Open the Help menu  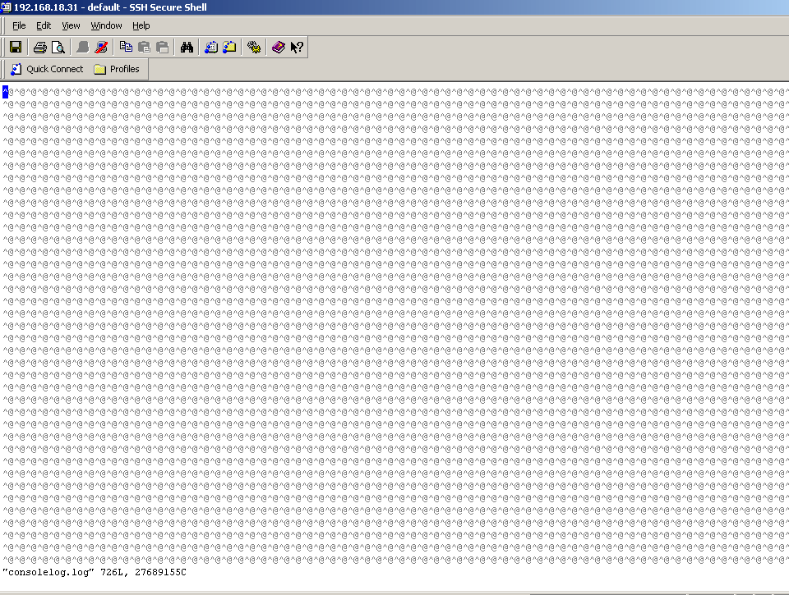point(141,25)
